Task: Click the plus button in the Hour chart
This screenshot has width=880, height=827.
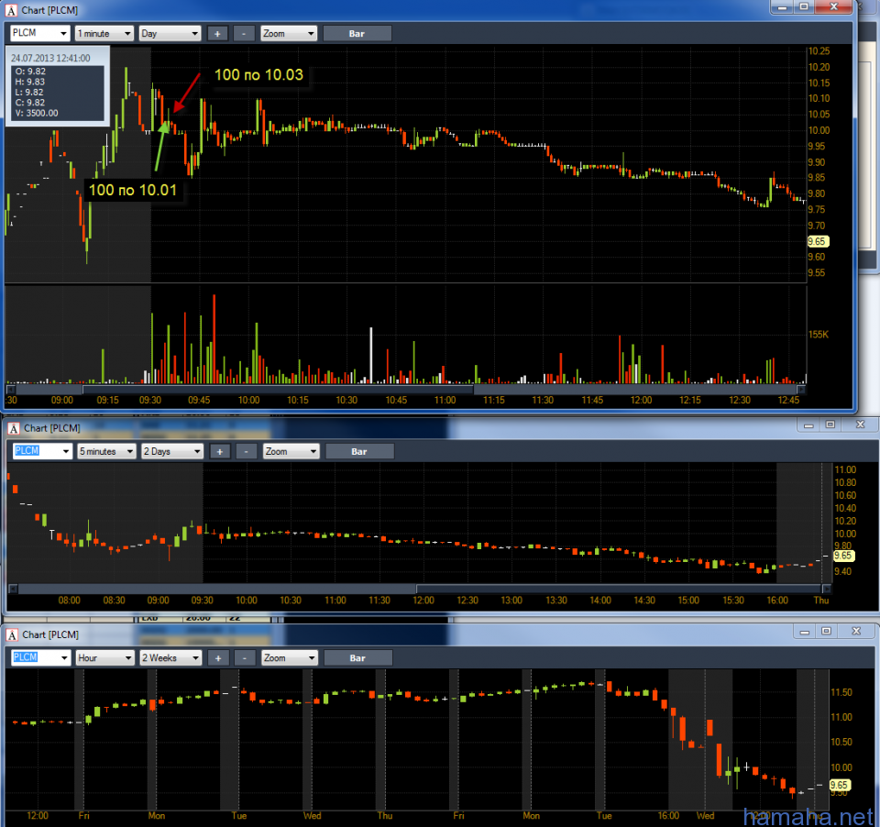Action: coord(217,657)
